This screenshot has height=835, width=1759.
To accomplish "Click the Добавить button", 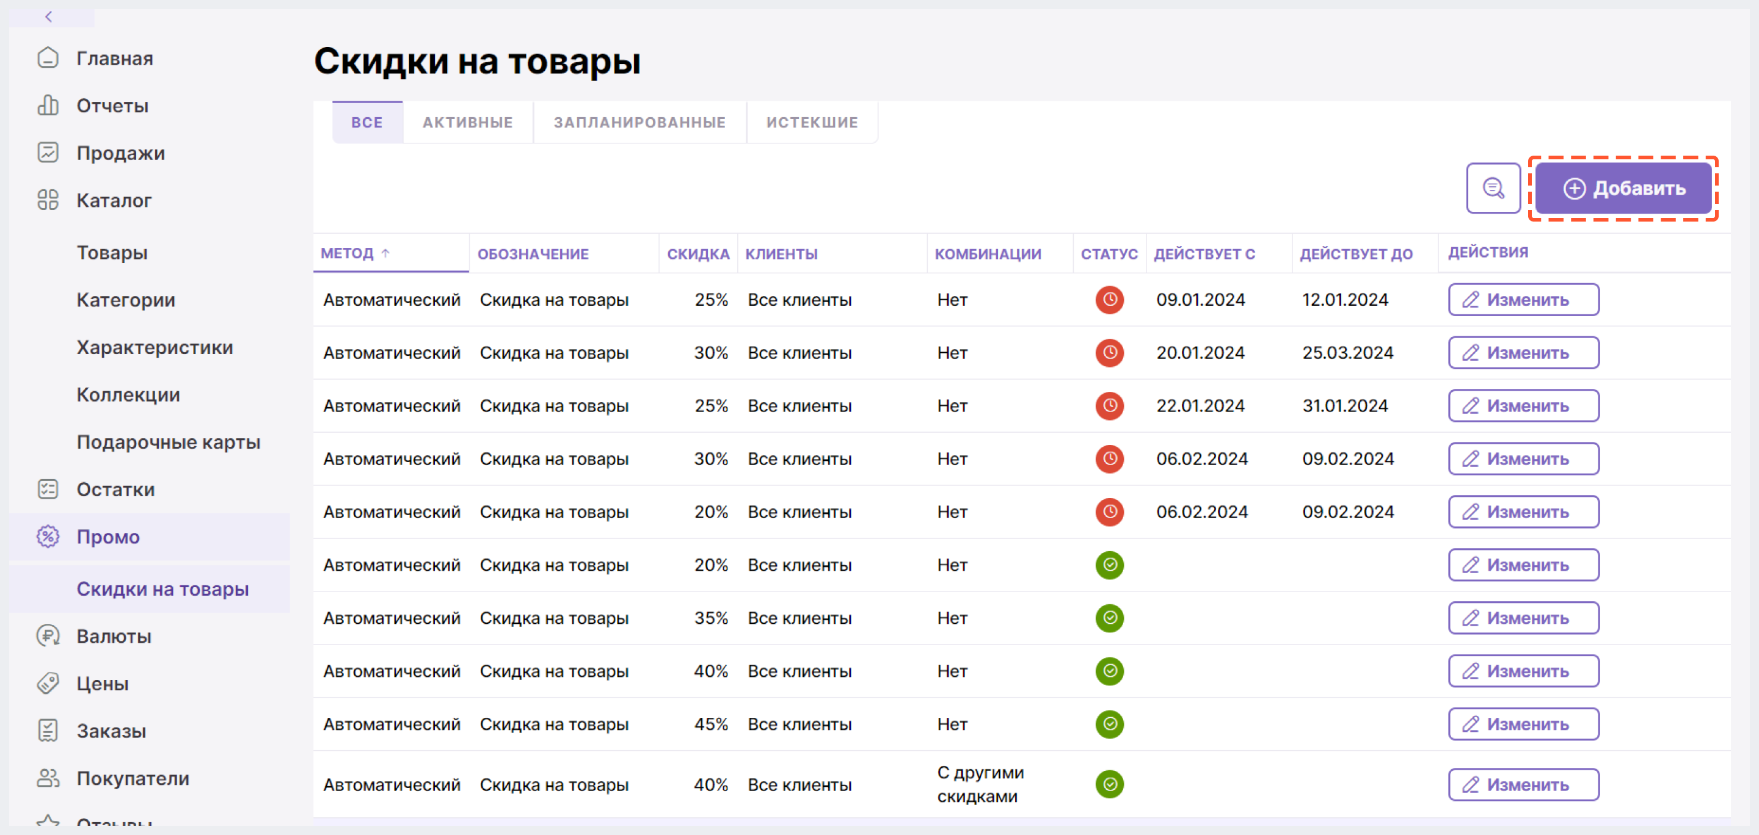I will pyautogui.click(x=1623, y=188).
